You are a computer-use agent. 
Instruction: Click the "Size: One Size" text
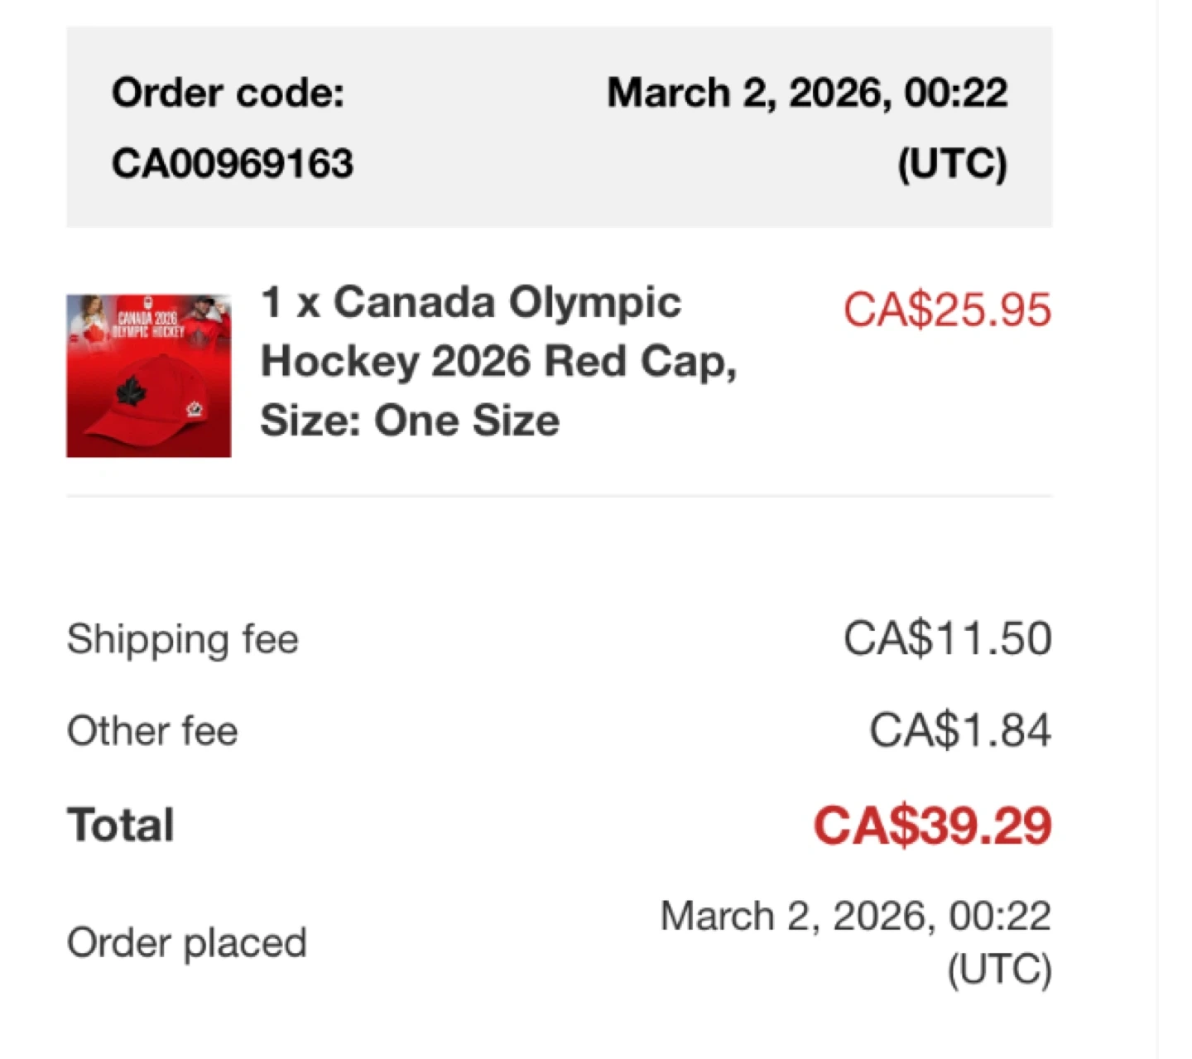click(x=410, y=421)
